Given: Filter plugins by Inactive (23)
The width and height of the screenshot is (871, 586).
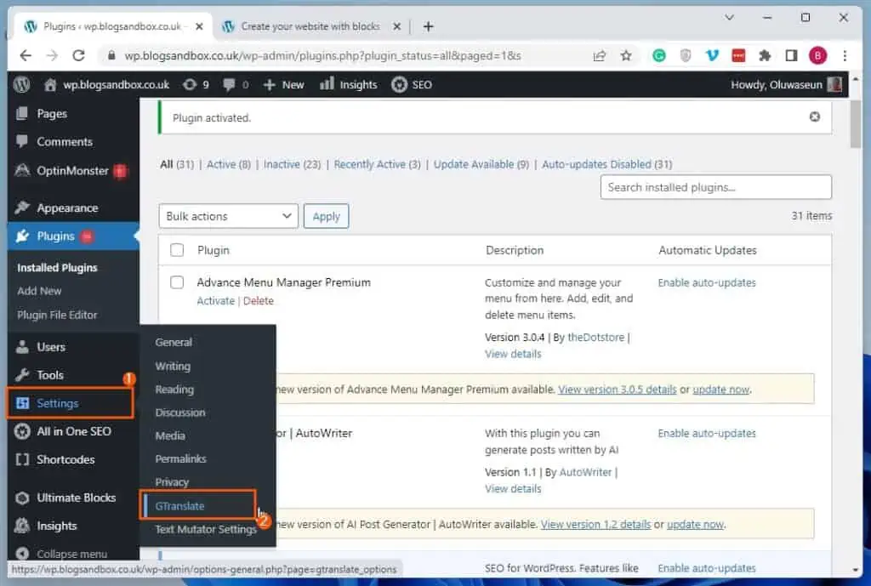Looking at the screenshot, I should (293, 164).
